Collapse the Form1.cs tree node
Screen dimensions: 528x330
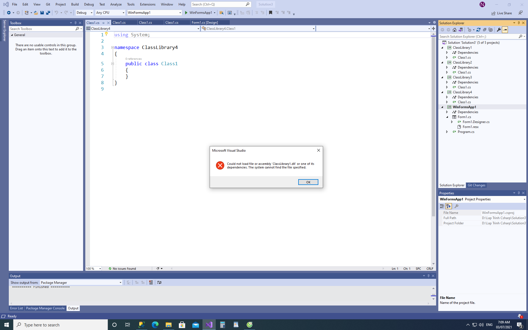pyautogui.click(x=447, y=117)
